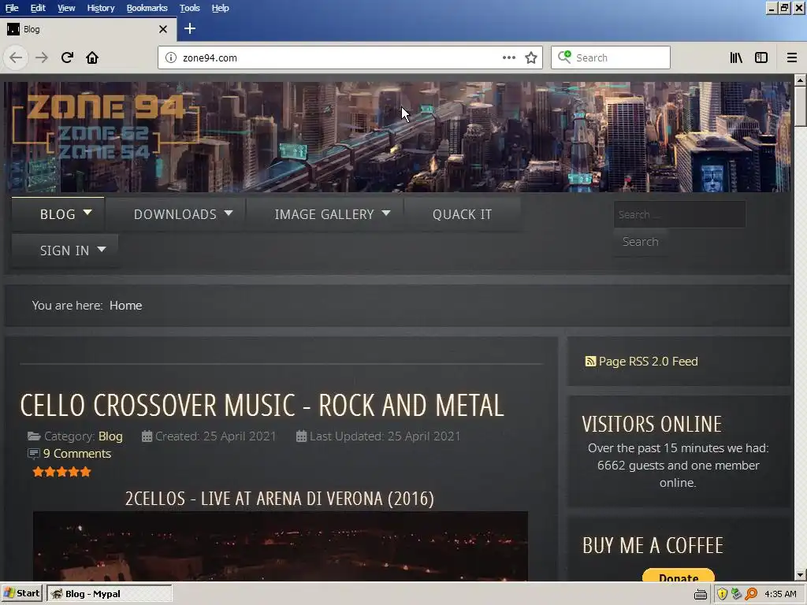Click the Windows Start button

[21, 594]
